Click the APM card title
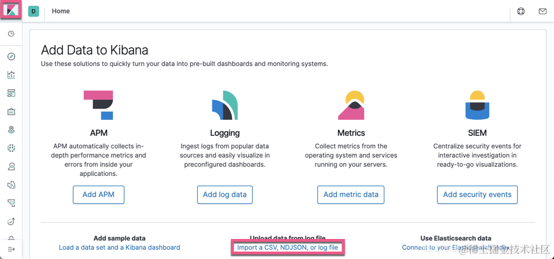Viewport: 554px width, 259px height. 99,133
